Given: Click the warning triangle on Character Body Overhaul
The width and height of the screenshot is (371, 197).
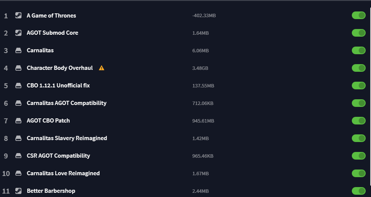Looking at the screenshot, I should coord(102,68).
